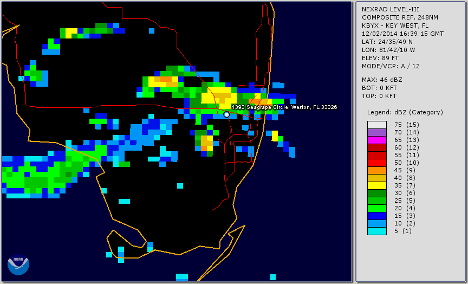Click the 55 (11) legend label

pos(406,156)
